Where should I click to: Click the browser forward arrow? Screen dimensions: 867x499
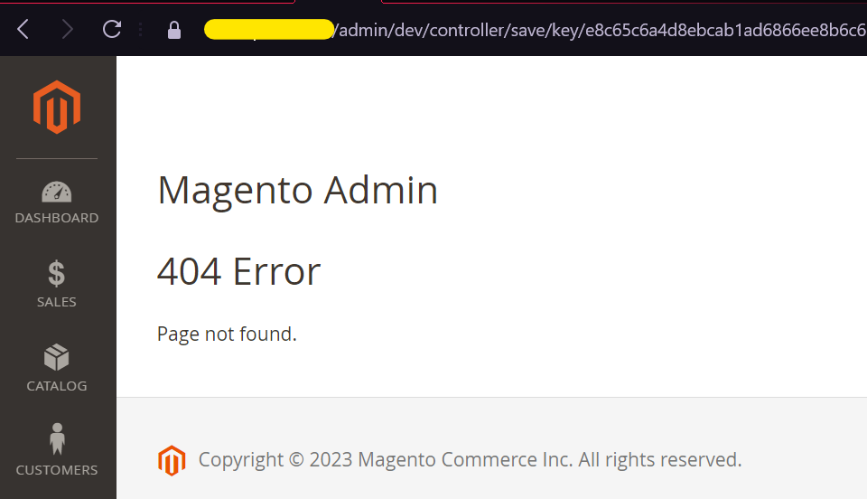pyautogui.click(x=68, y=30)
